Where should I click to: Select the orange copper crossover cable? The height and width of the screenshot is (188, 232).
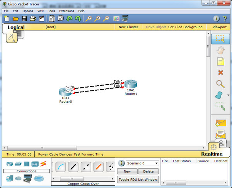point(99,167)
